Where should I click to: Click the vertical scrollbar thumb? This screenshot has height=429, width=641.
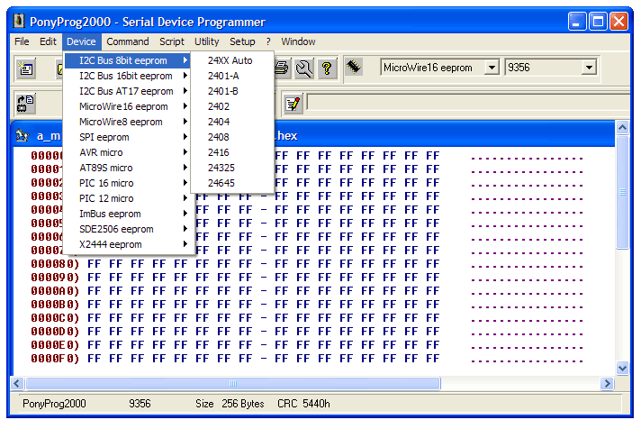[622, 192]
